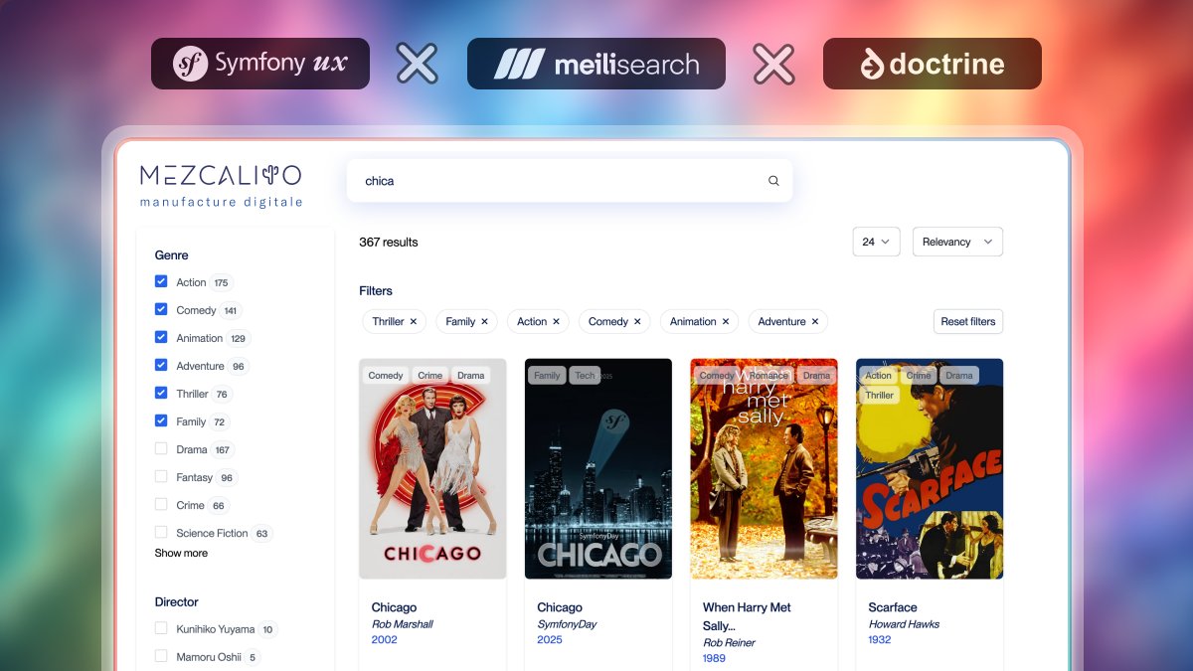This screenshot has width=1193, height=671.
Task: Open the Scarface movie poster
Action: pyautogui.click(x=930, y=469)
